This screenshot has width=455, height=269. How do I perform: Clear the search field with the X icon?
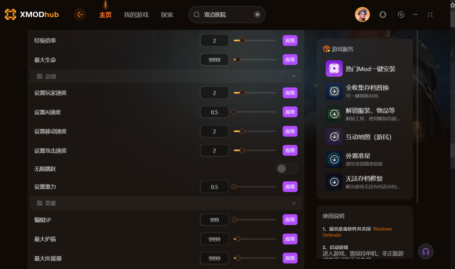click(257, 15)
